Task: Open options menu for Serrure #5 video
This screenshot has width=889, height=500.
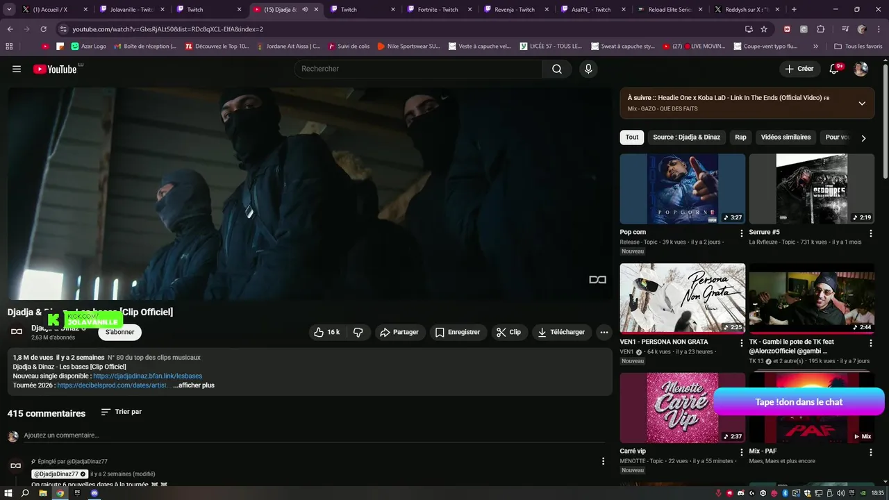Action: click(870, 233)
